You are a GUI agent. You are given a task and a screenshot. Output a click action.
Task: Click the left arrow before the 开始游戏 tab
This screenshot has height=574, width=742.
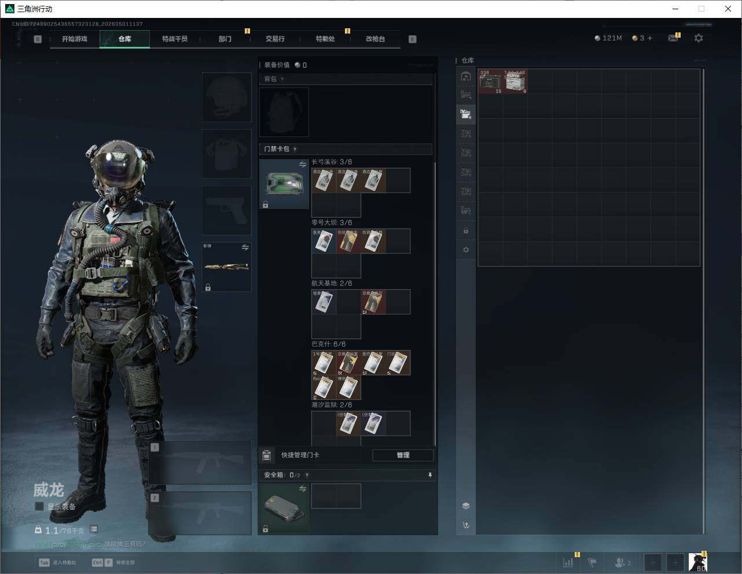38,39
